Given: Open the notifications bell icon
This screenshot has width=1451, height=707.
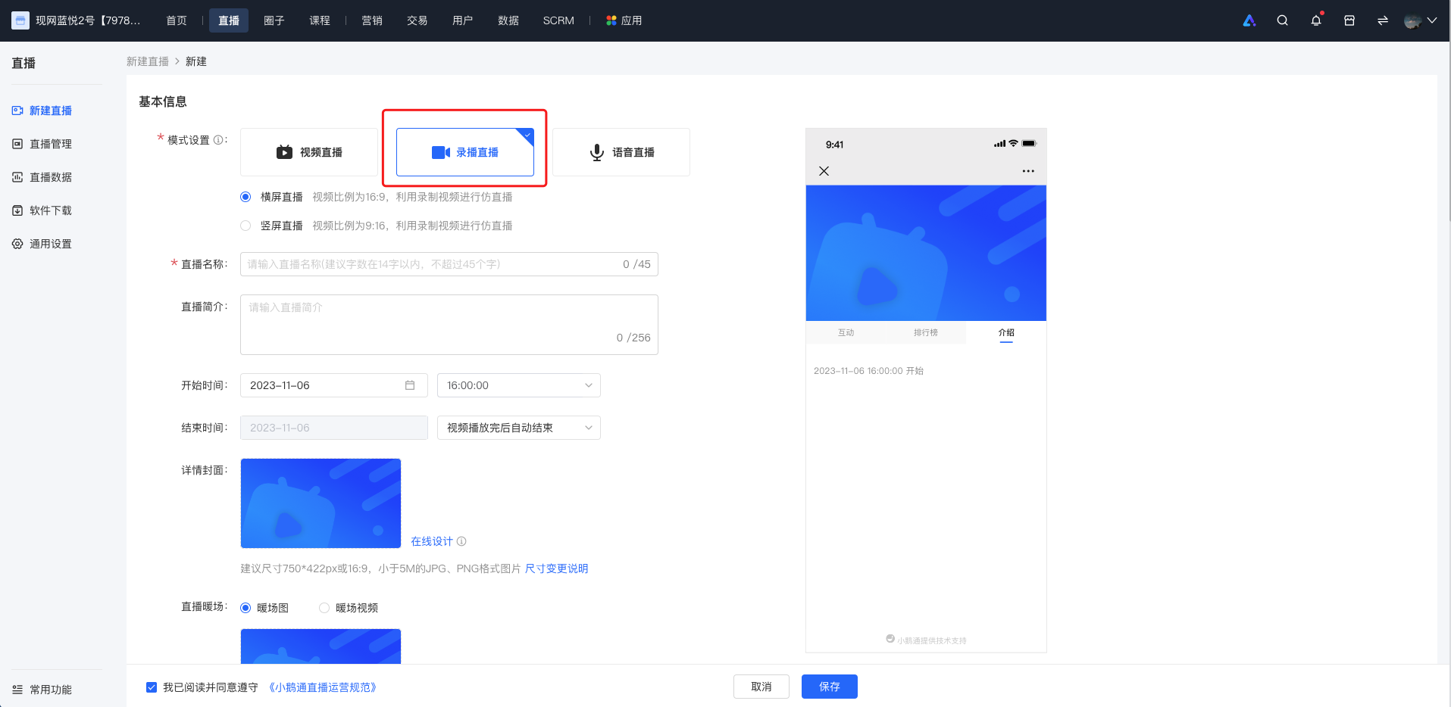Looking at the screenshot, I should (1316, 20).
